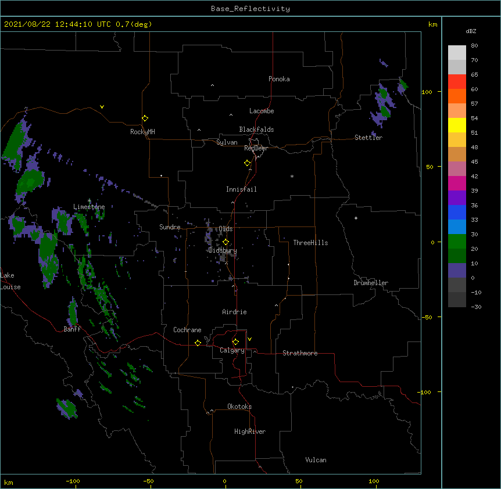Click the km unit label at bottom left
Image resolution: width=501 pixels, height=489 pixels.
click(9, 483)
